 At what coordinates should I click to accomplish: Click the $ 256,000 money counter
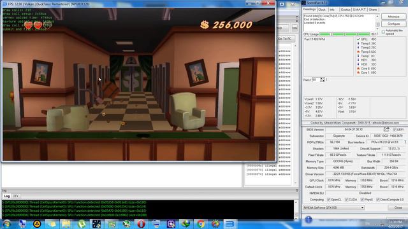(x=226, y=25)
